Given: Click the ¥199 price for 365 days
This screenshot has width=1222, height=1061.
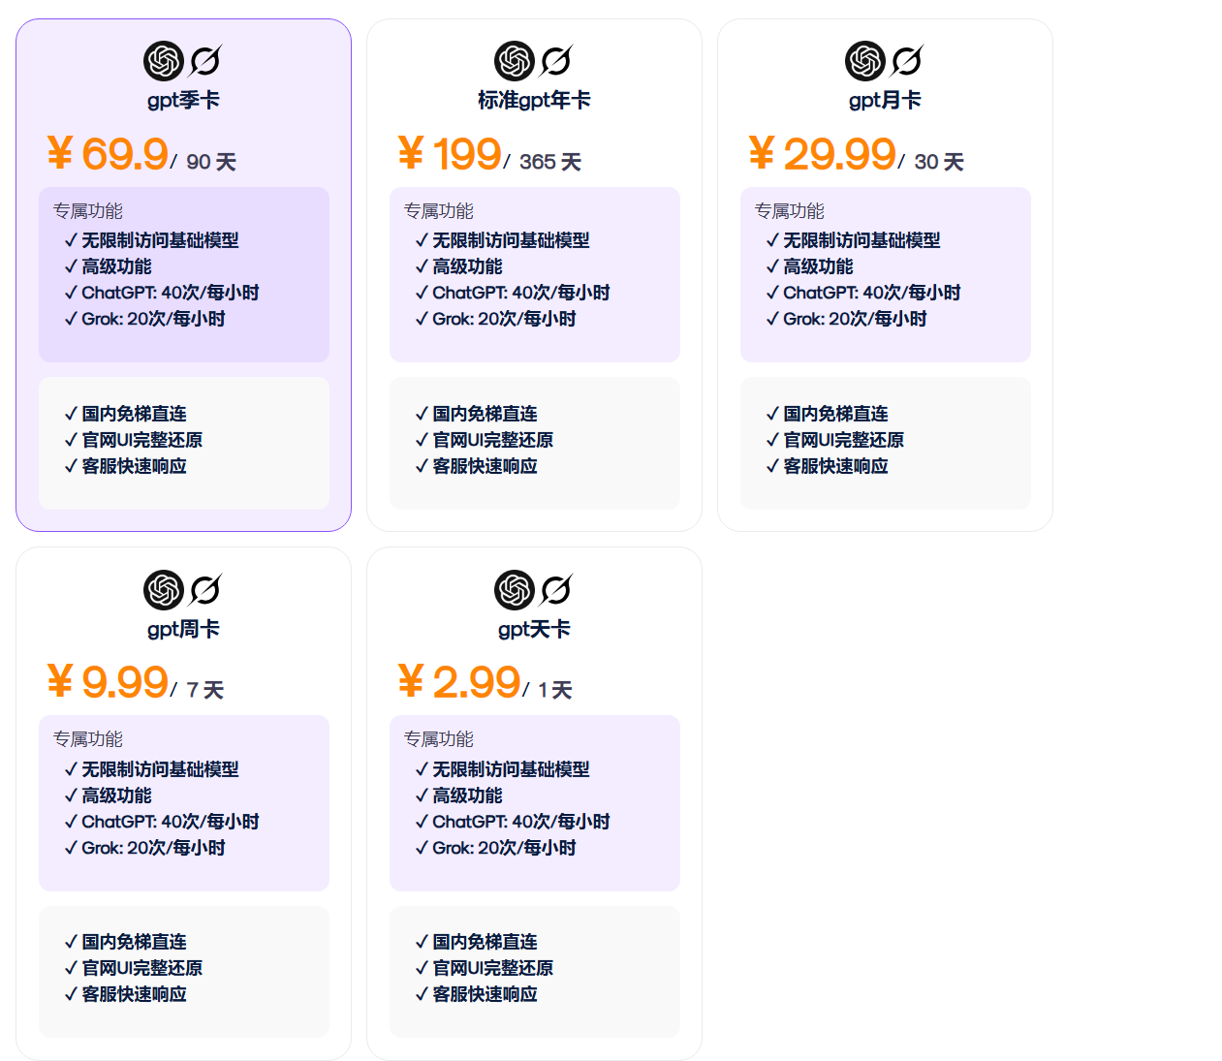Looking at the screenshot, I should pos(450,154).
